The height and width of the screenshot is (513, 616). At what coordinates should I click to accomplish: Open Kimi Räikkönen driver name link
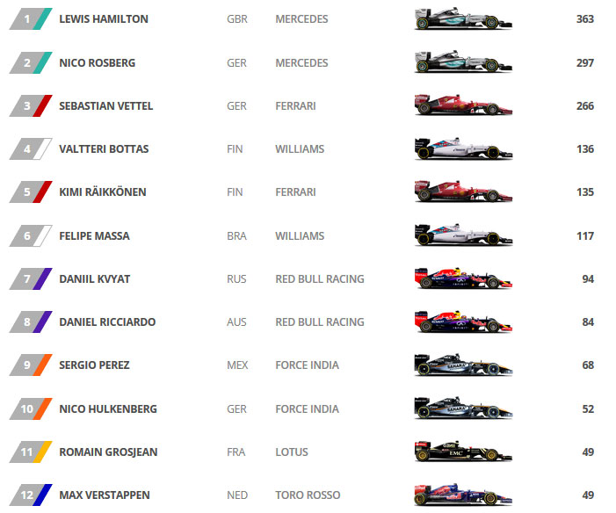(103, 192)
